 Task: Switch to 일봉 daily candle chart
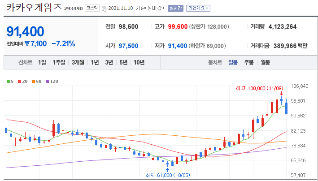pos(233,62)
